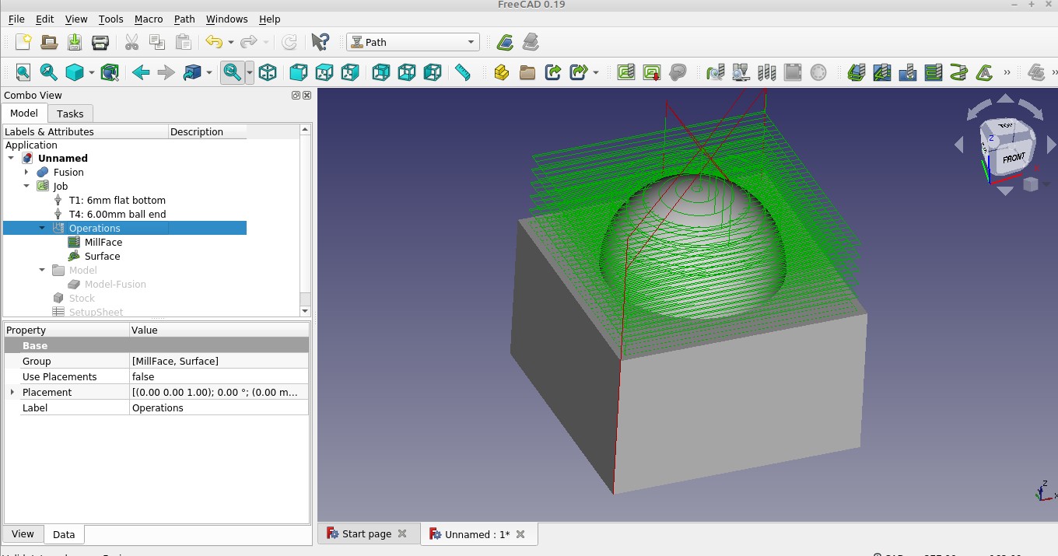Click the FRONT face of navigation cube
The image size is (1058, 556).
[1012, 158]
